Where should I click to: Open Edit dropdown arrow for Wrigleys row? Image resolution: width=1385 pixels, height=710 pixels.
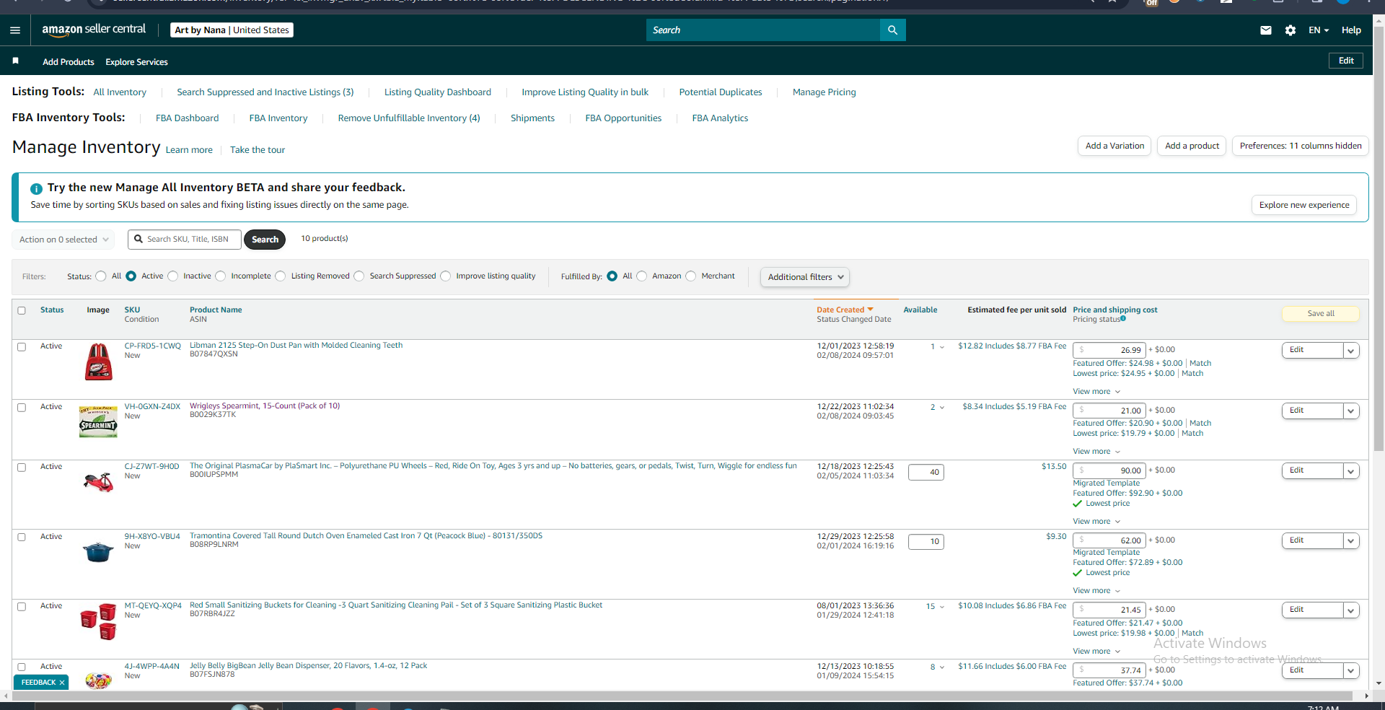point(1351,411)
